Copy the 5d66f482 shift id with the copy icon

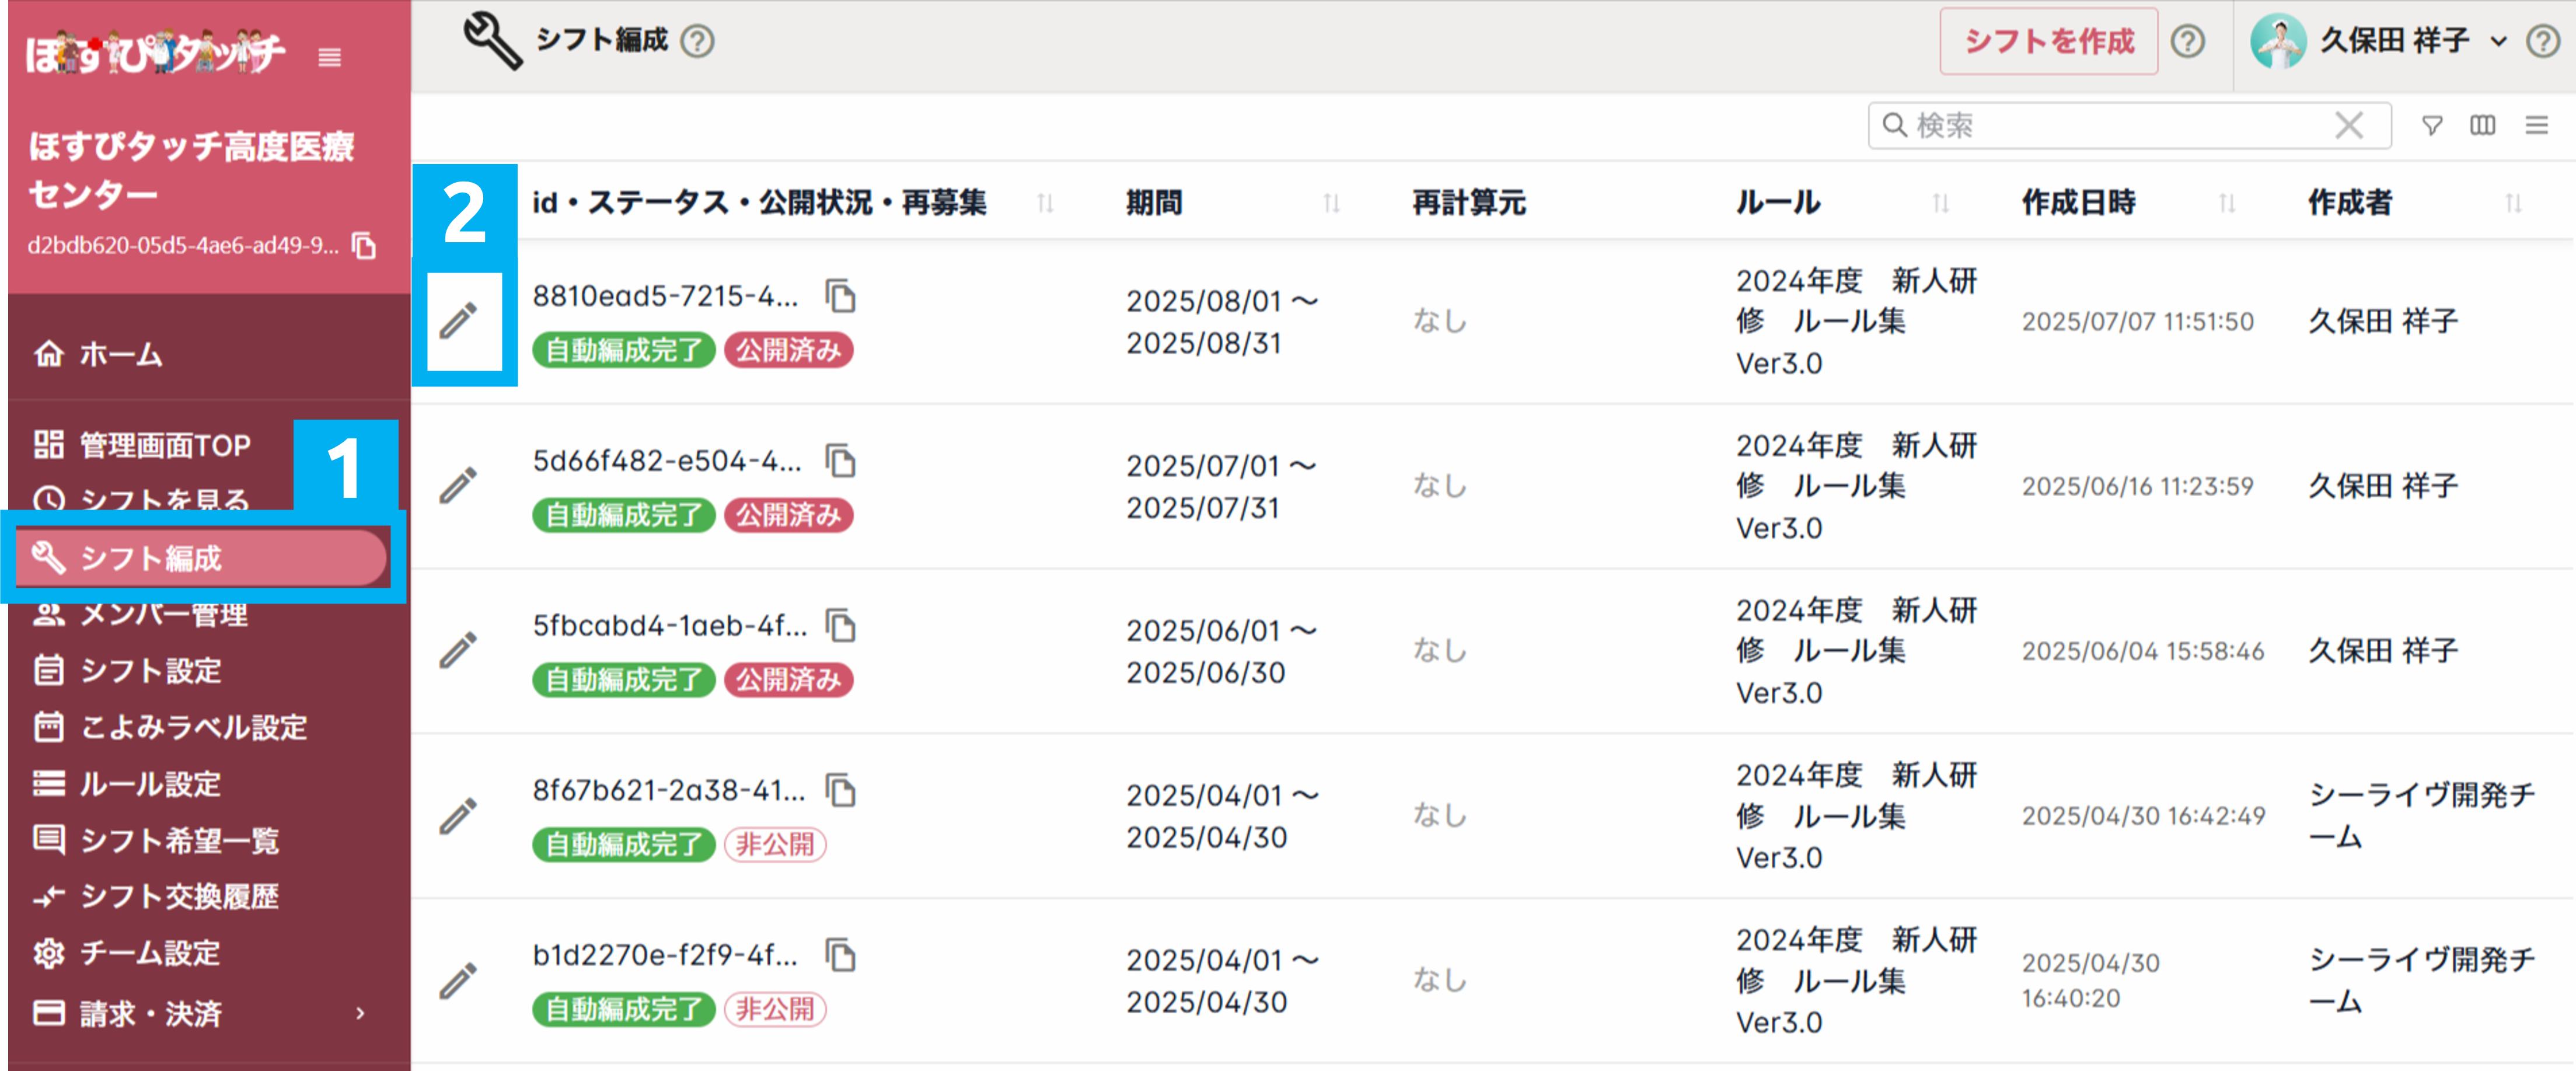840,461
